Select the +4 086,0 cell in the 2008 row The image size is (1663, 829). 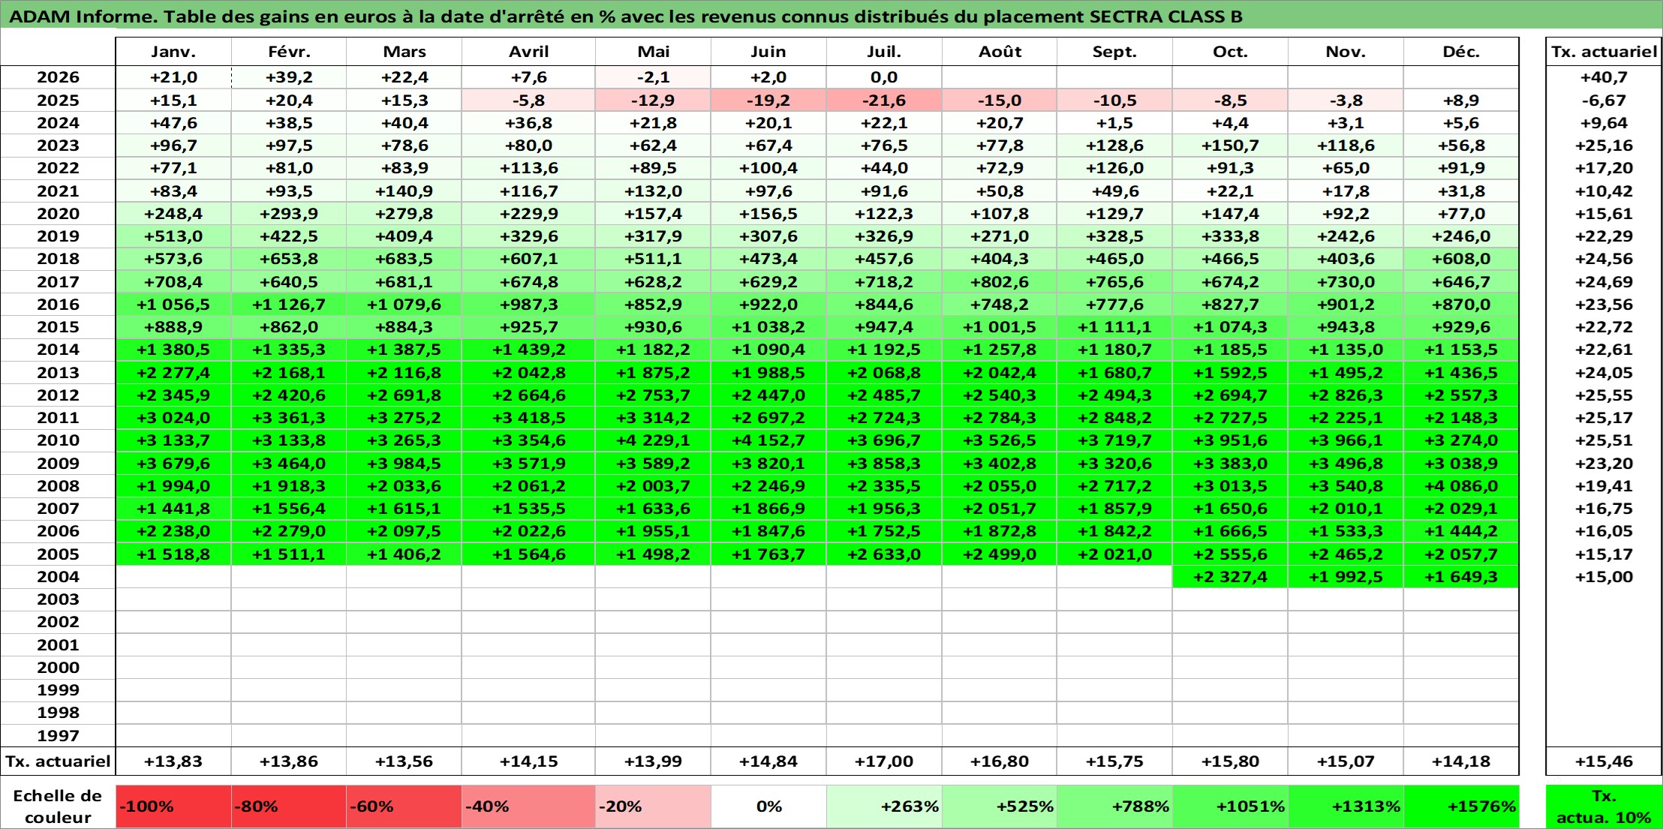[x=1461, y=486]
